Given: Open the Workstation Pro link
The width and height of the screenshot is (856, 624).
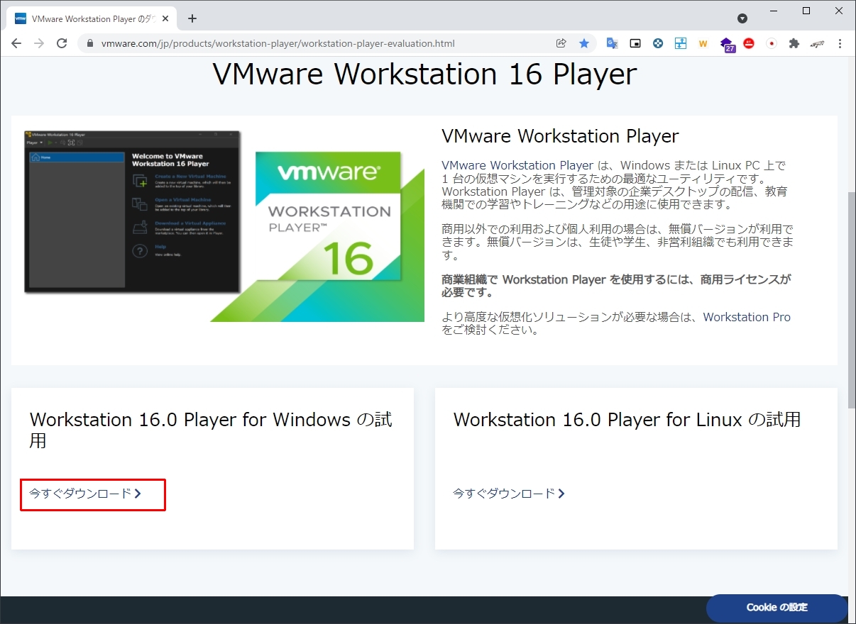Looking at the screenshot, I should coord(747,317).
